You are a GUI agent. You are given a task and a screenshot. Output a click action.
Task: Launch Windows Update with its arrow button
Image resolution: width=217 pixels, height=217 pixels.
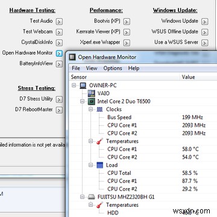(204, 22)
